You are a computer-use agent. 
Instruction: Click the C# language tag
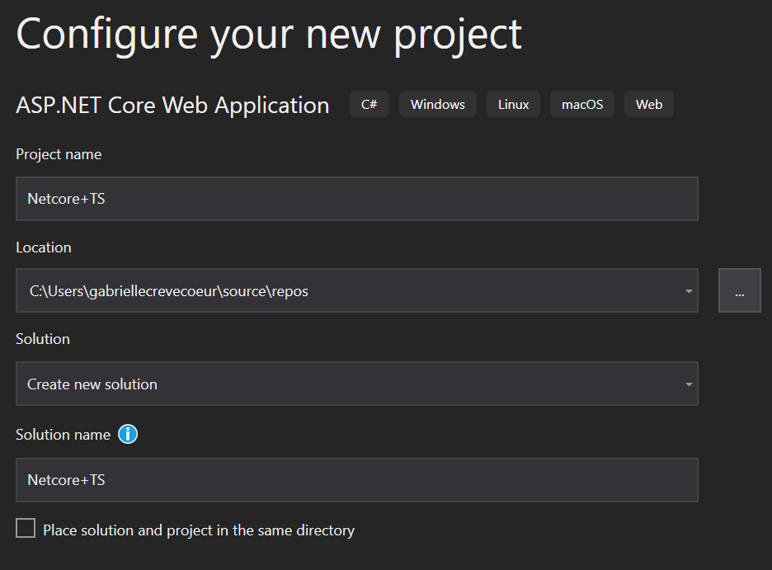[369, 104]
